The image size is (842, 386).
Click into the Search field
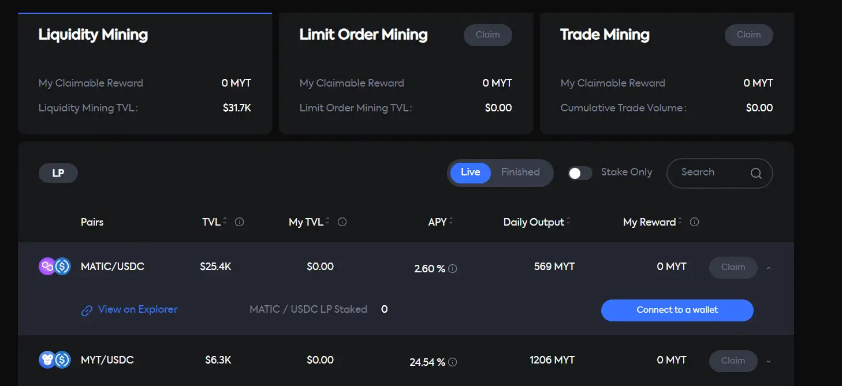point(710,173)
